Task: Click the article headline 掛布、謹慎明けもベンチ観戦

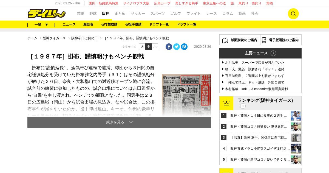Action: tap(86, 57)
